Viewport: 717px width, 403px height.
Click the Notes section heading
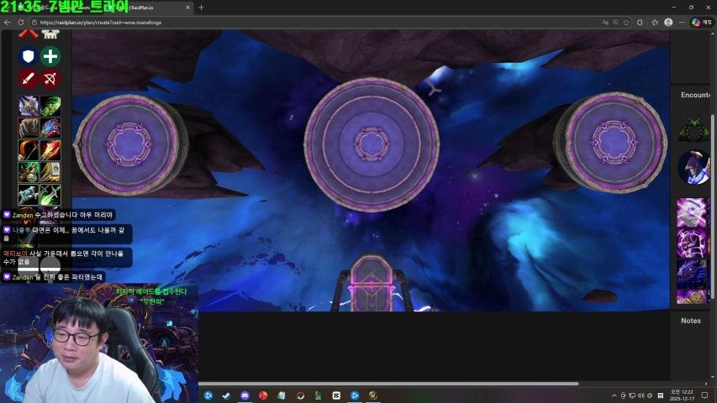[690, 321]
